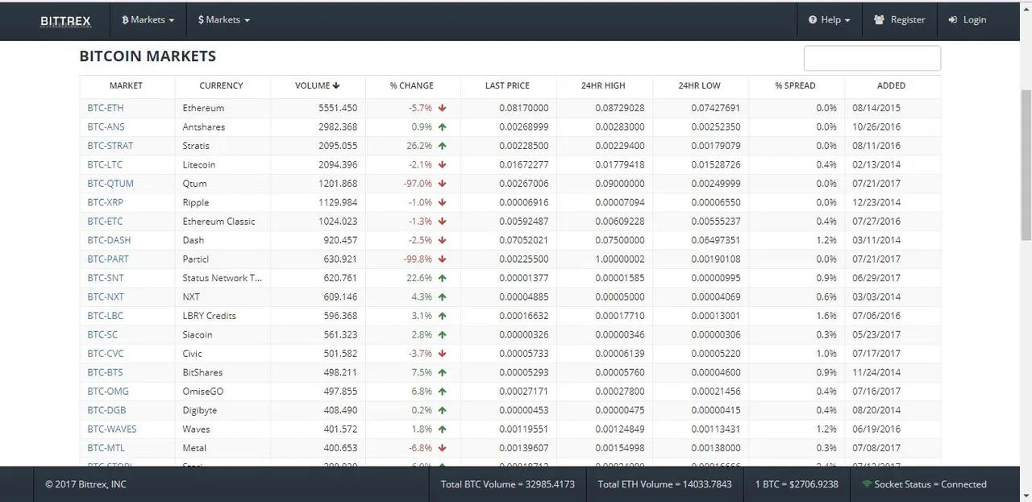This screenshot has width=1032, height=502.
Task: Open the BTC-DGB market link
Action: (106, 410)
